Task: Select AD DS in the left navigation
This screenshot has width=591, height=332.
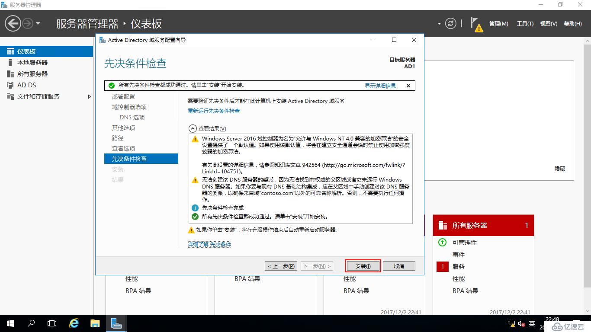Action: pyautogui.click(x=46, y=85)
